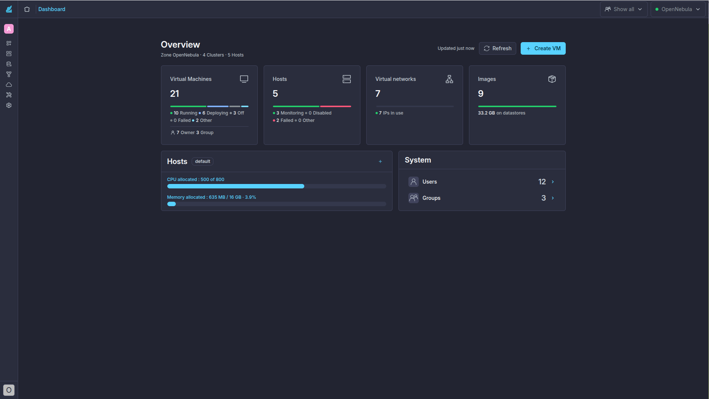Open the storage database sidebar icon
709x399 pixels.
(9, 64)
